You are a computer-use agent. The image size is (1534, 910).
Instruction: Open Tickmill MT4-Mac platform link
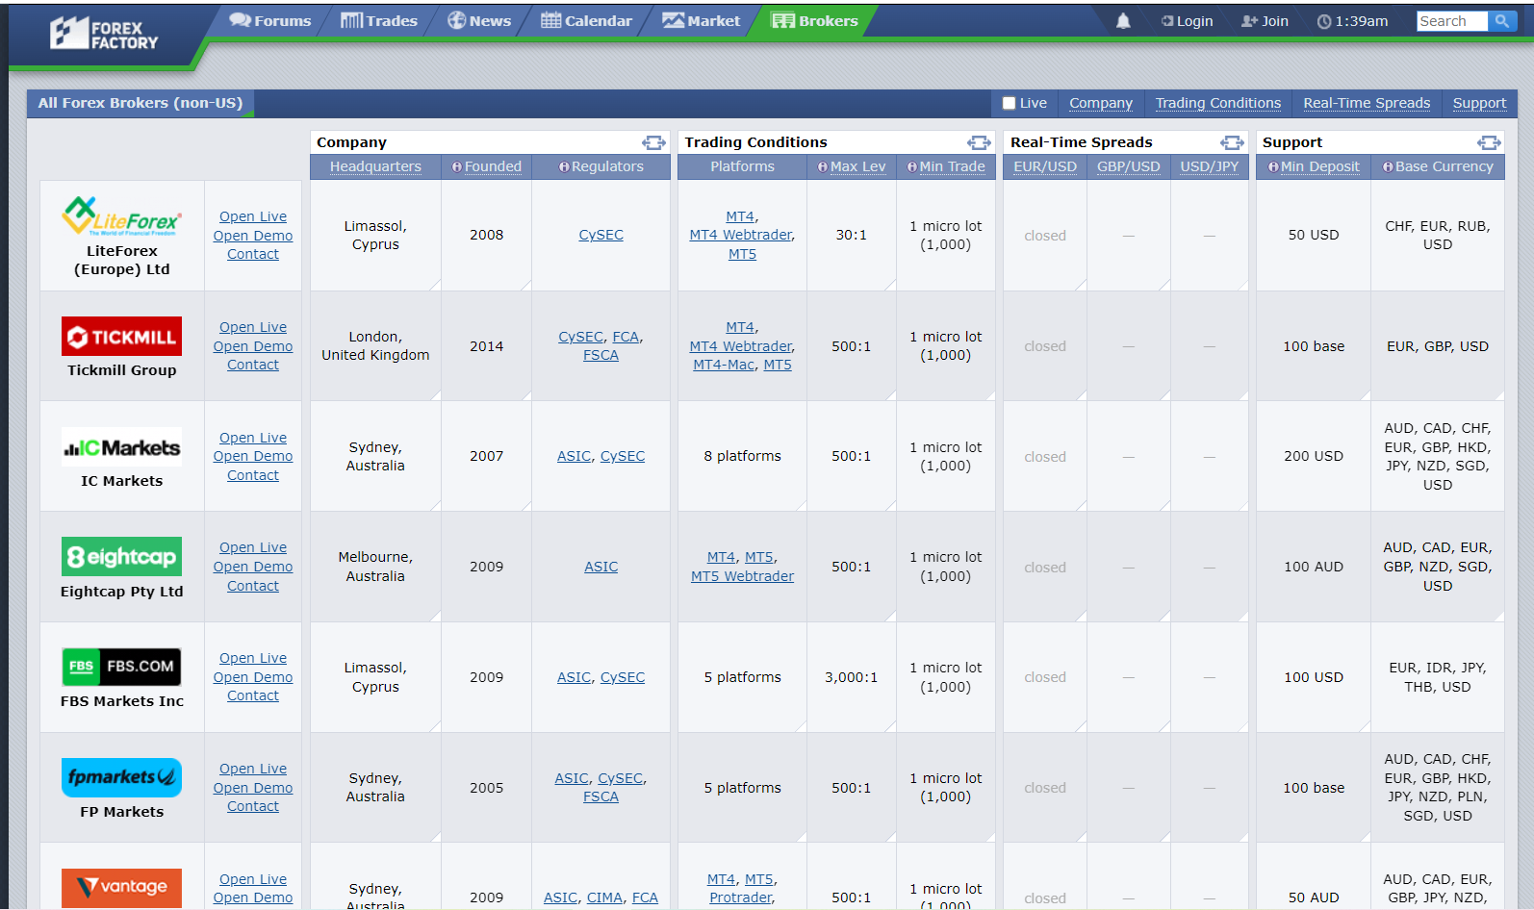724,365
